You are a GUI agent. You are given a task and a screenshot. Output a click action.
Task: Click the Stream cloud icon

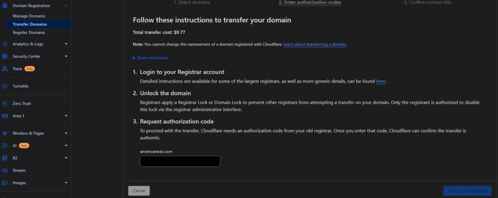(x=4, y=170)
